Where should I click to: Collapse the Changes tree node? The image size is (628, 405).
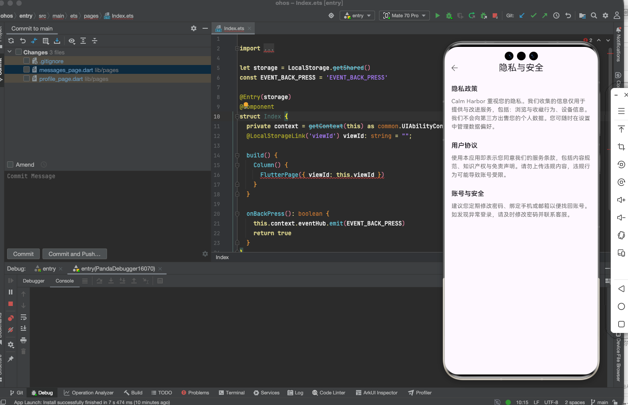point(9,52)
